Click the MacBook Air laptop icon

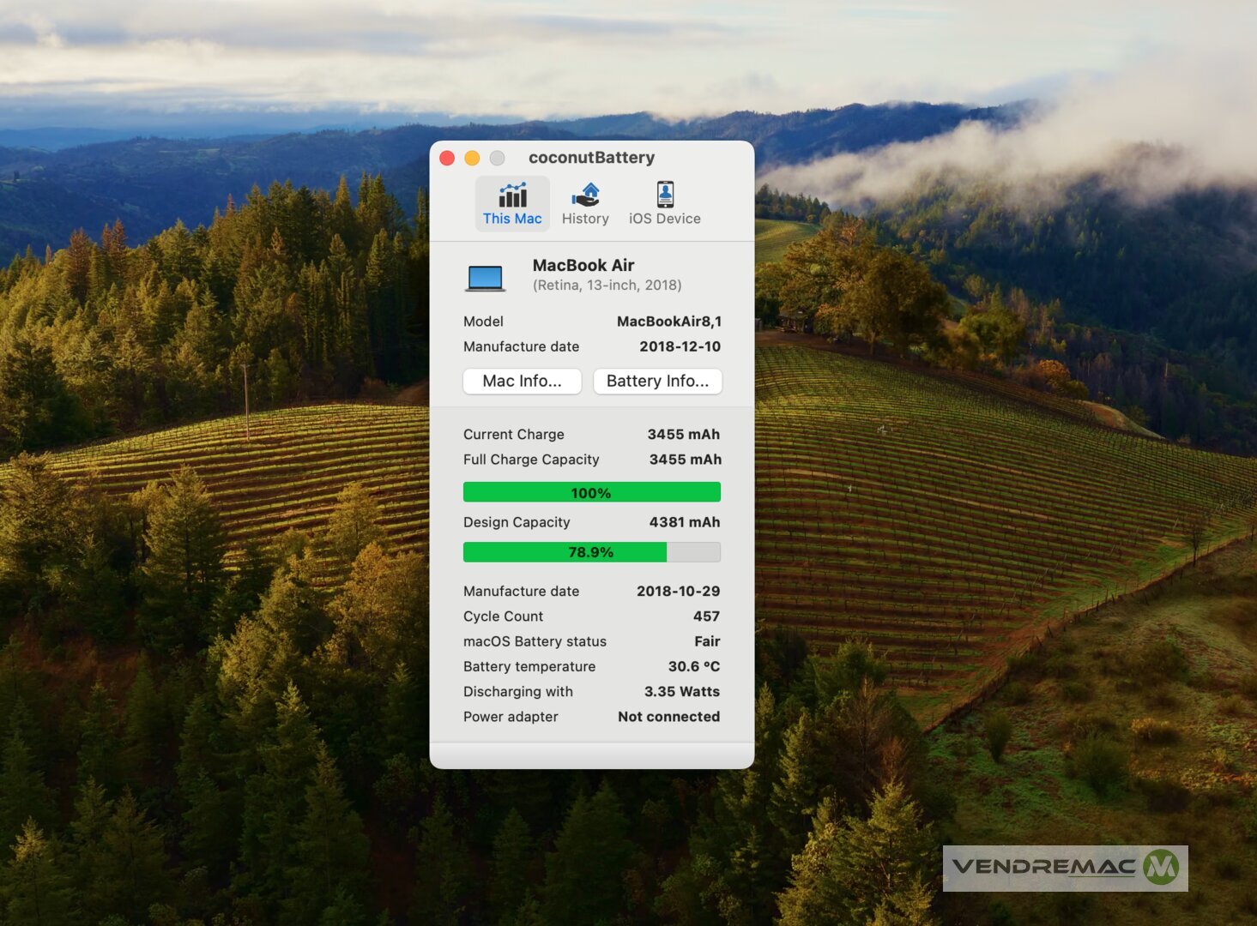pyautogui.click(x=486, y=278)
